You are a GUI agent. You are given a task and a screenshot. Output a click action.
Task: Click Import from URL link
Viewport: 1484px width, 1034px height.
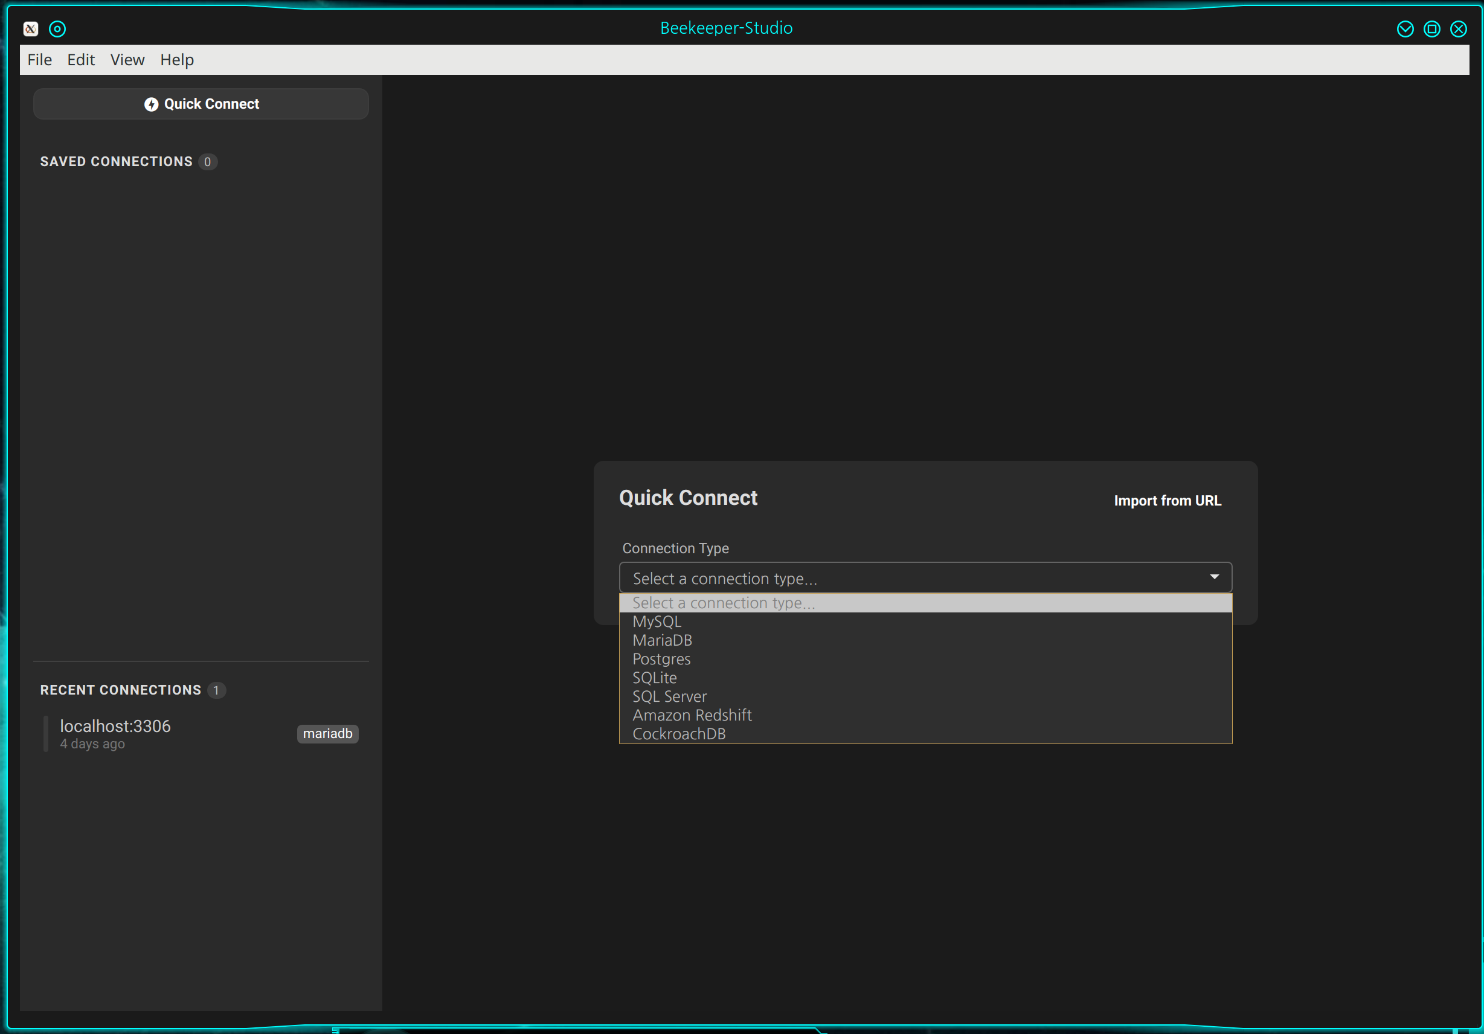1168,500
